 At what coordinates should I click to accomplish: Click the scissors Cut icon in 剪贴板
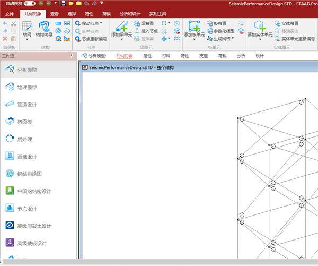(x=13, y=23)
